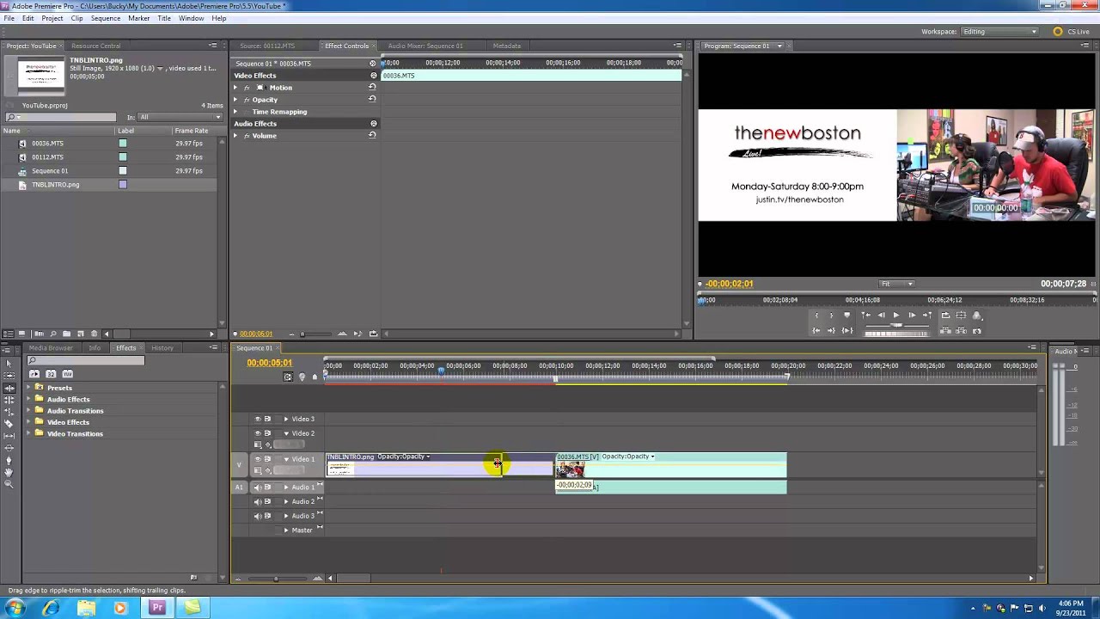
Task: Open the File menu
Action: click(9, 18)
